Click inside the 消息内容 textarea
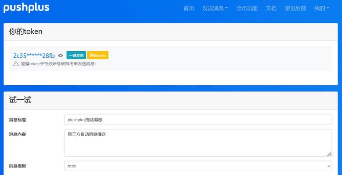The width and height of the screenshot is (342, 175). coord(198,143)
